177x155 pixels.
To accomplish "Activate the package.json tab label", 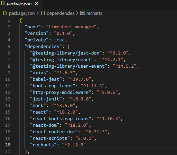I will click(19, 4).
